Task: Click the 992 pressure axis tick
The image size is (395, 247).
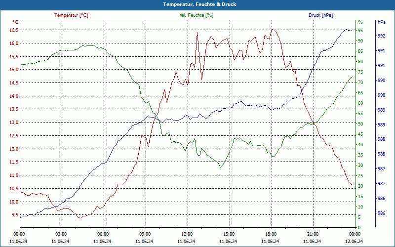Action: click(x=381, y=36)
